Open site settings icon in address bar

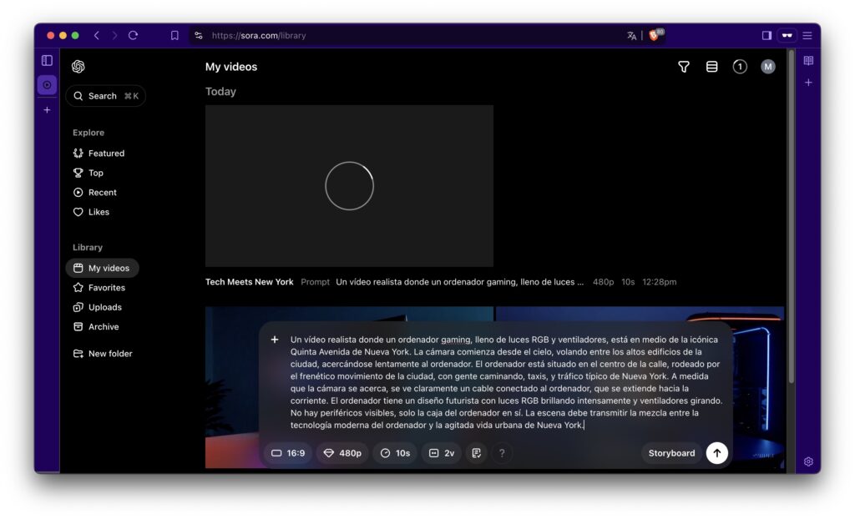coord(199,35)
